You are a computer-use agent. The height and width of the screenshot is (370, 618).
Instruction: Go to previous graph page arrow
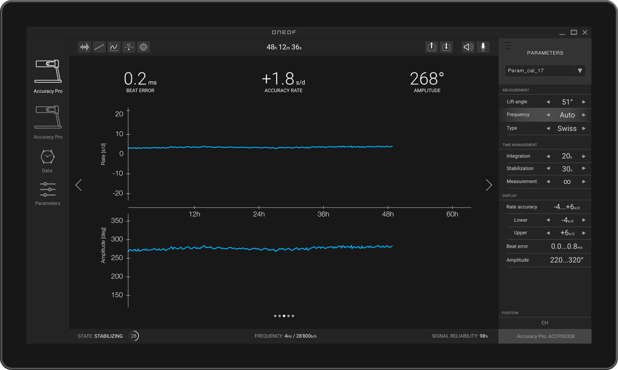point(79,185)
